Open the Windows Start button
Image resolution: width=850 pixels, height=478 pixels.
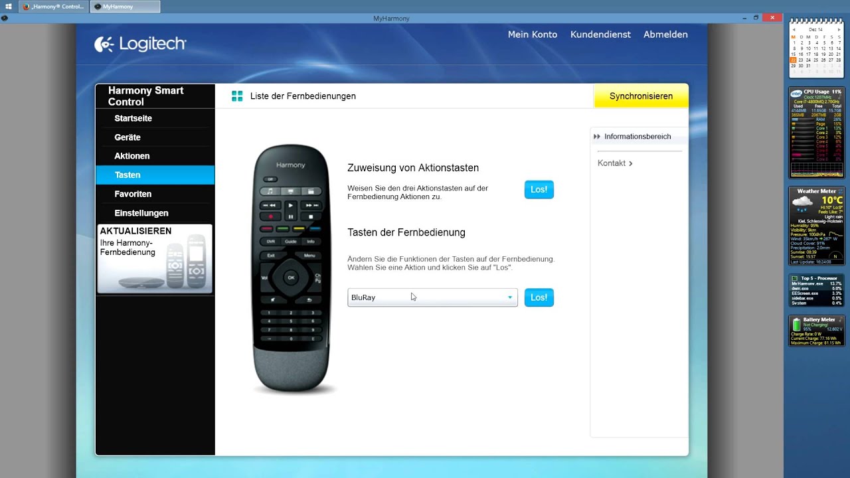[x=9, y=7]
